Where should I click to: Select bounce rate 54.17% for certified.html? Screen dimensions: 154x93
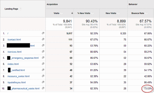148,70
